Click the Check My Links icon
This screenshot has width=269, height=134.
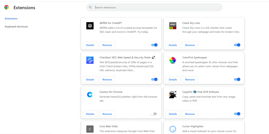click(173, 26)
